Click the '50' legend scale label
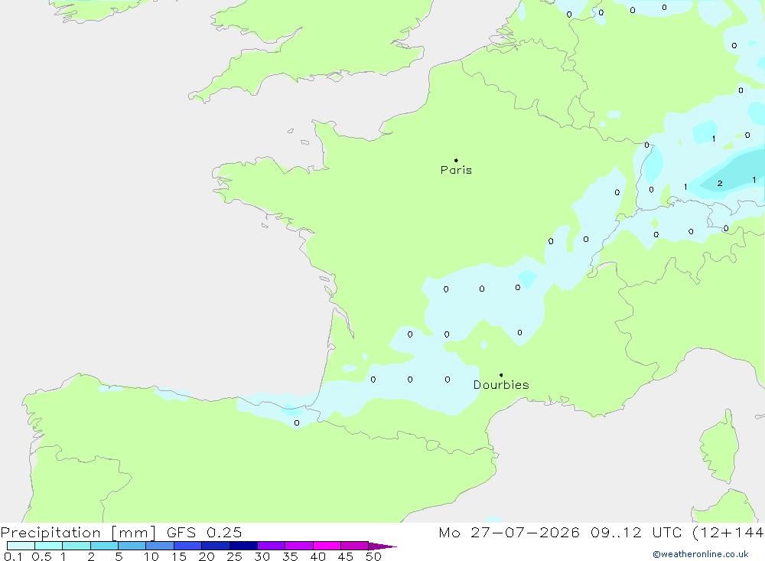765x561 pixels. (x=373, y=556)
